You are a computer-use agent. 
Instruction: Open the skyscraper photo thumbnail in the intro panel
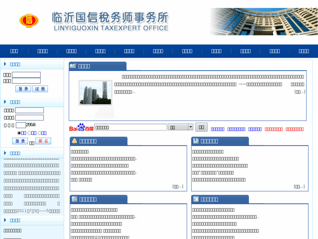coord(95,93)
